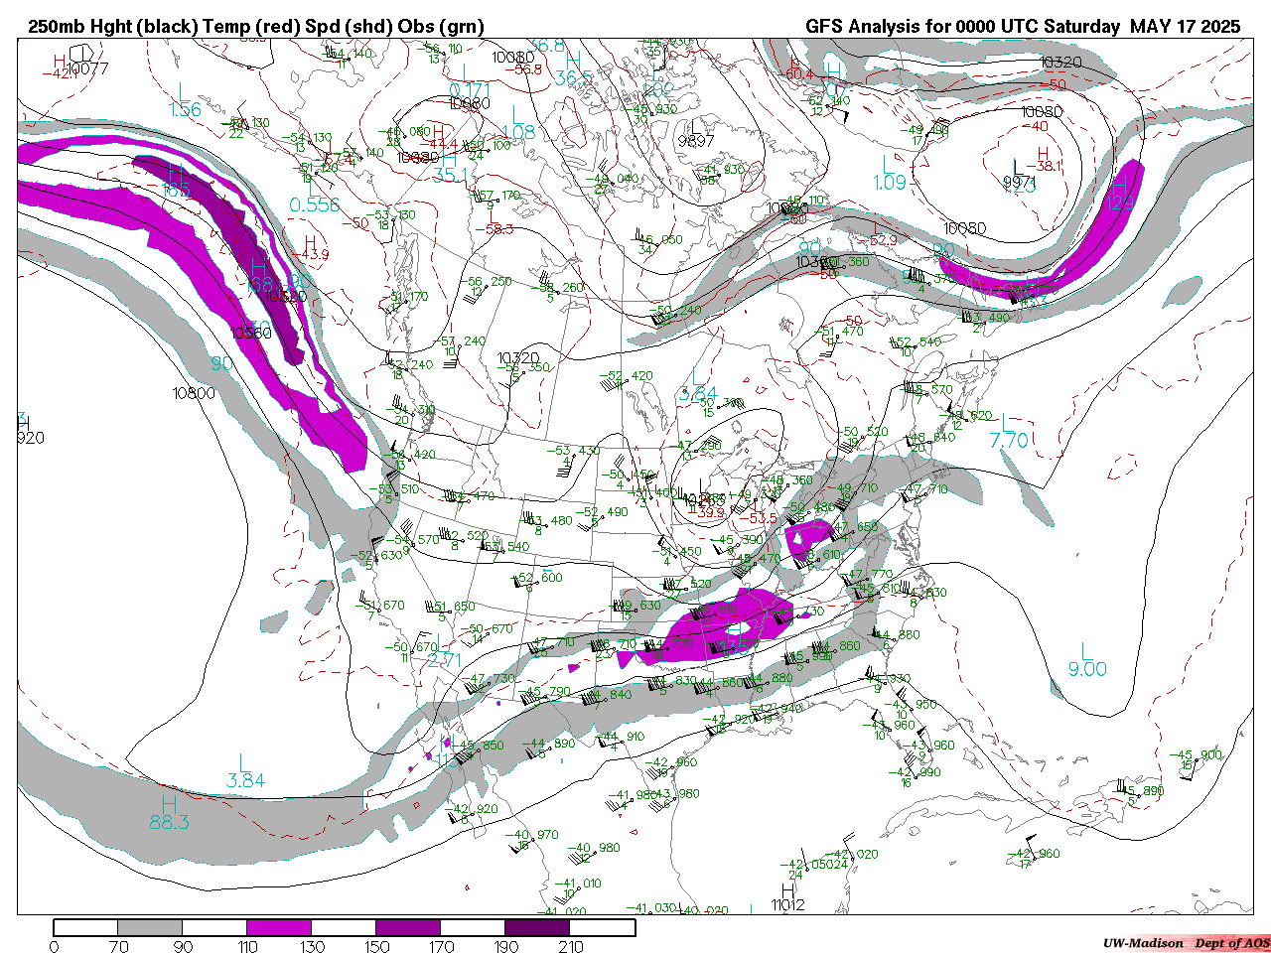Image resolution: width=1271 pixels, height=953 pixels.
Task: Click the 10800 height contour label
Action: [x=194, y=393]
